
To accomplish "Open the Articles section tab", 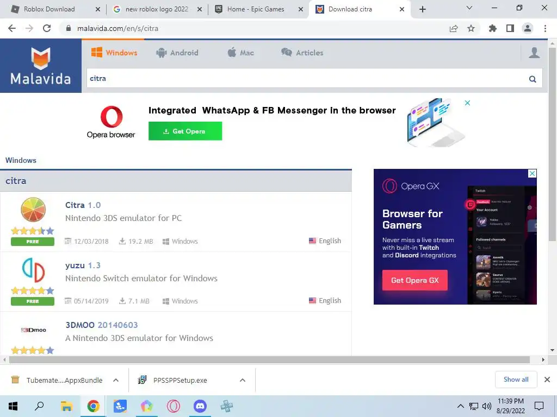I will click(302, 53).
